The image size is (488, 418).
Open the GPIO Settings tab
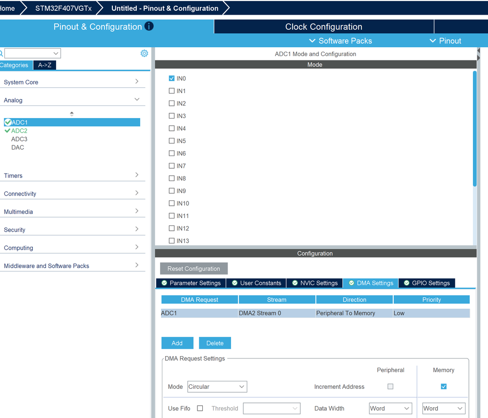point(426,283)
